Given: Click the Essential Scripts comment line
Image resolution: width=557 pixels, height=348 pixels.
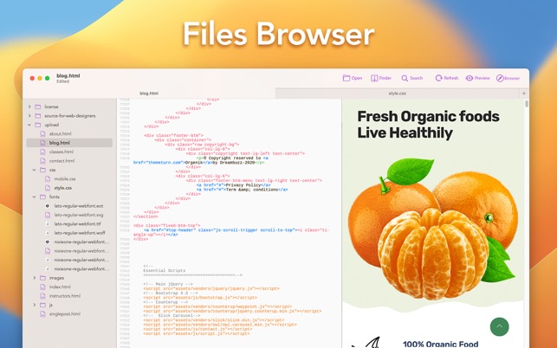Looking at the screenshot, I should 164,271.
